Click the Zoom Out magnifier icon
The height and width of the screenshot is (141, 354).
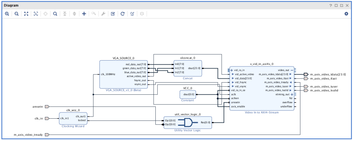tap(16, 14)
